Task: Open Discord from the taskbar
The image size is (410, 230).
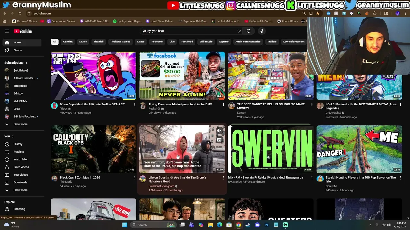Action: pos(257,225)
